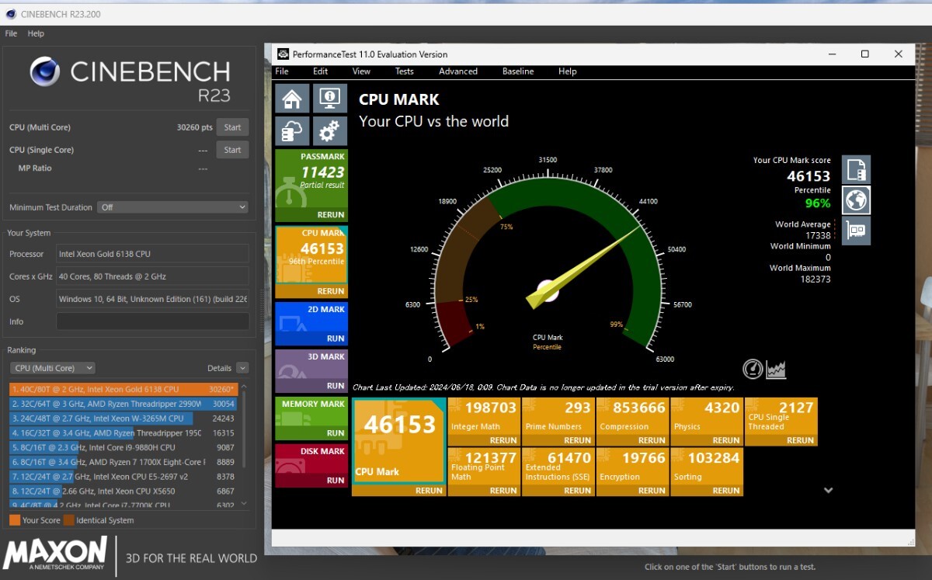This screenshot has height=580, width=932.
Task: Click the cloud baseline management icon
Action: (x=292, y=130)
